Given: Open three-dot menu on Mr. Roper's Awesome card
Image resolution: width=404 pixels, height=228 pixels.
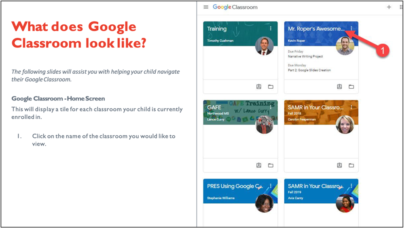Looking at the screenshot, I should point(351,28).
